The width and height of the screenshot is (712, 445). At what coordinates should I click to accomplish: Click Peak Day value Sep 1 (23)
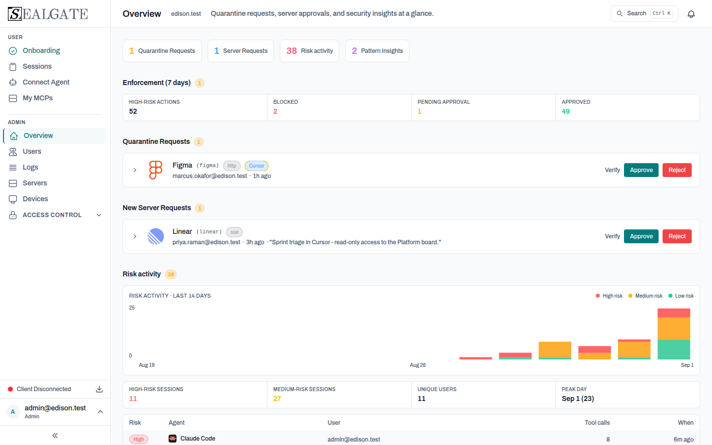578,399
